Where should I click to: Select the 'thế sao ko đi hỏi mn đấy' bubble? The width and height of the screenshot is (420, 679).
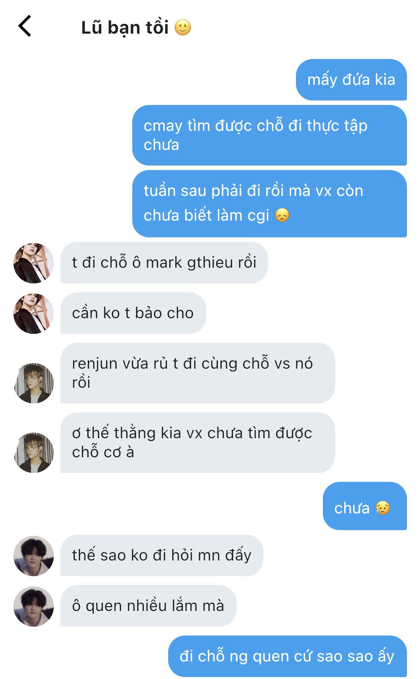click(x=162, y=555)
